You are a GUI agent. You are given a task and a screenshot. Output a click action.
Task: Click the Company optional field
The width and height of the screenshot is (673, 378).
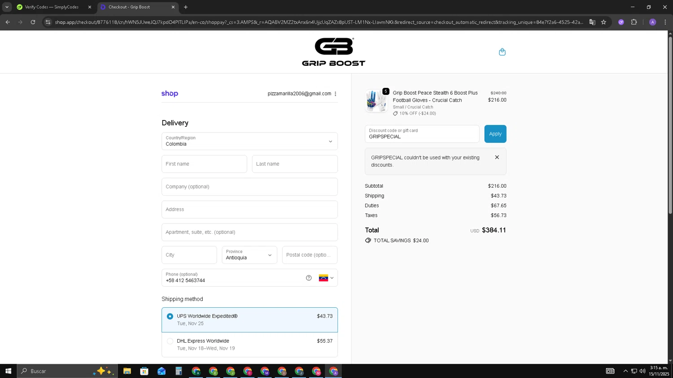coord(249,187)
